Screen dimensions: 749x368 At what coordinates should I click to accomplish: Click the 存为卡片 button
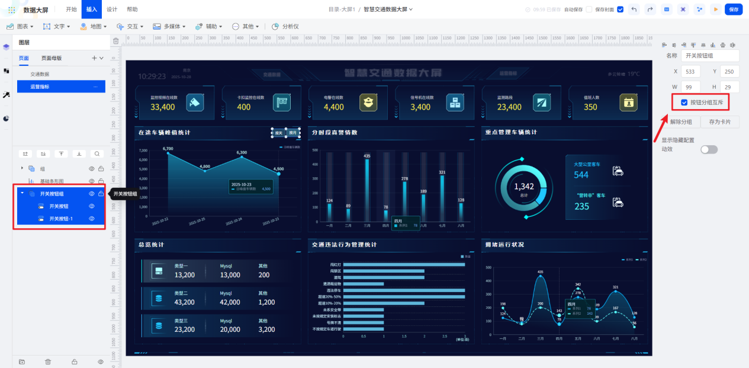tap(720, 122)
